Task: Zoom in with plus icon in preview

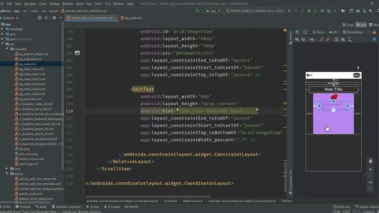Action: pyautogui.click(x=370, y=170)
